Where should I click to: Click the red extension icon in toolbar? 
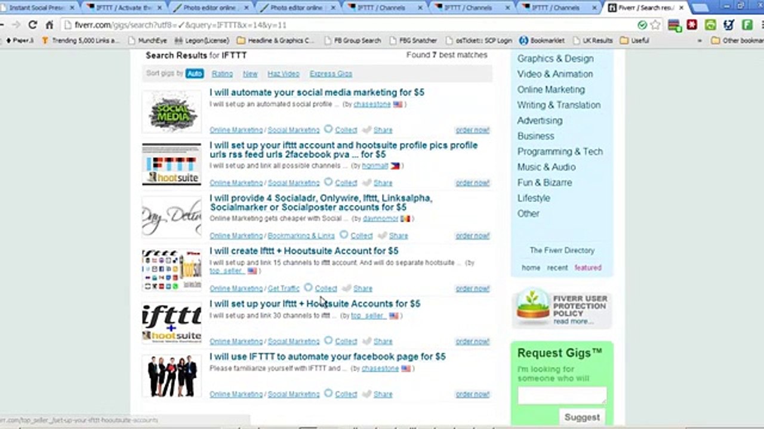coord(692,25)
